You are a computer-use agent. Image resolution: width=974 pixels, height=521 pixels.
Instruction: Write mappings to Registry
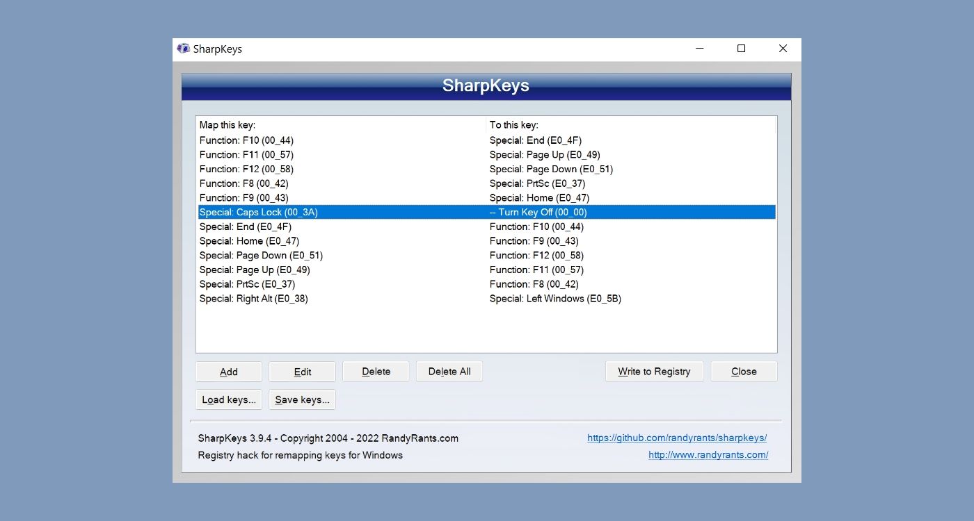(655, 372)
